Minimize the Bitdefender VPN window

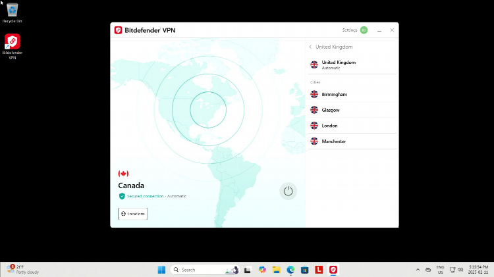pyautogui.click(x=379, y=30)
